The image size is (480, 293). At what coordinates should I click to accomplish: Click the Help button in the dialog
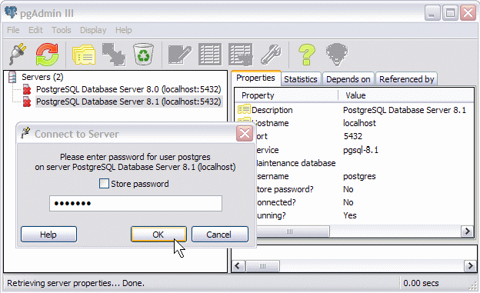48,235
